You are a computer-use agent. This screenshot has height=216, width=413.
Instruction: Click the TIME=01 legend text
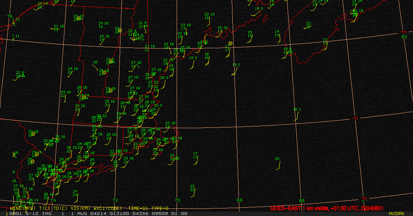coord(138,208)
